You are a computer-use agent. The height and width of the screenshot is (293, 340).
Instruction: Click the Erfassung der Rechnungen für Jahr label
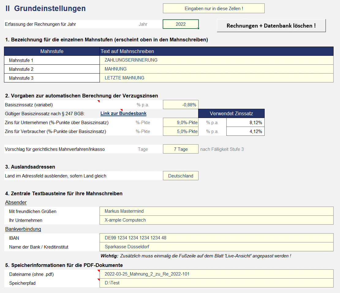coord(40,24)
